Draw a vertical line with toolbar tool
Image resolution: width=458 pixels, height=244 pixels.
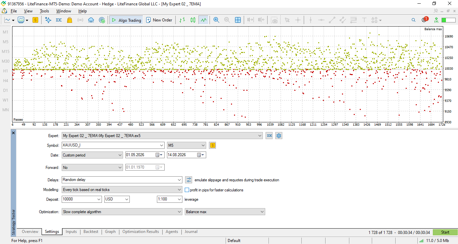(310, 20)
